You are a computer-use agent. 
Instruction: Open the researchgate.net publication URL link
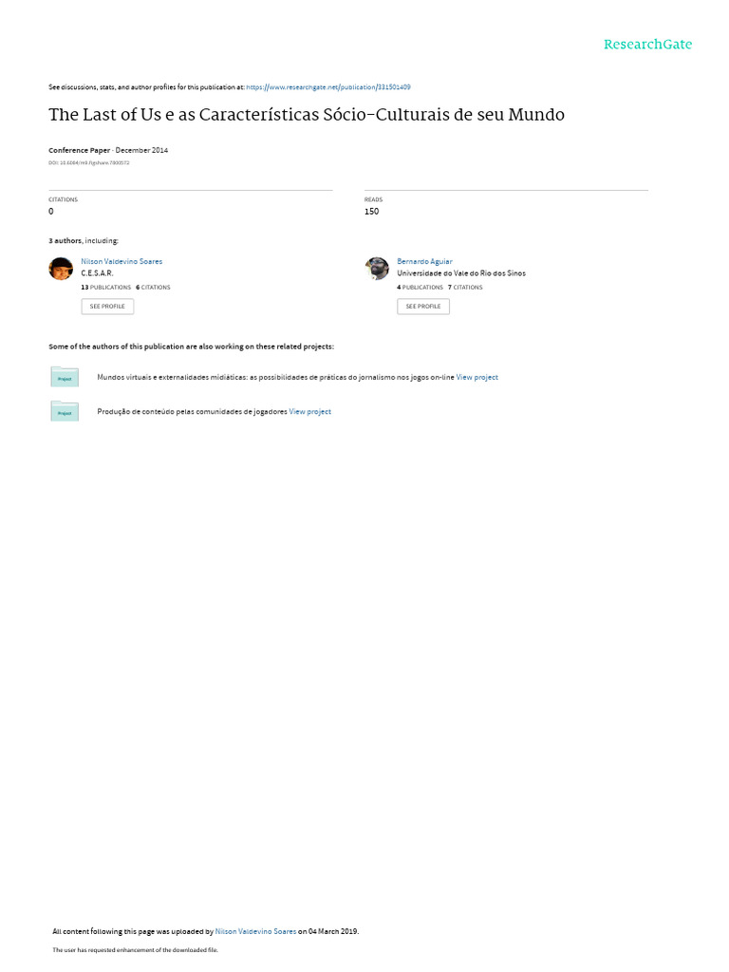pyautogui.click(x=327, y=87)
